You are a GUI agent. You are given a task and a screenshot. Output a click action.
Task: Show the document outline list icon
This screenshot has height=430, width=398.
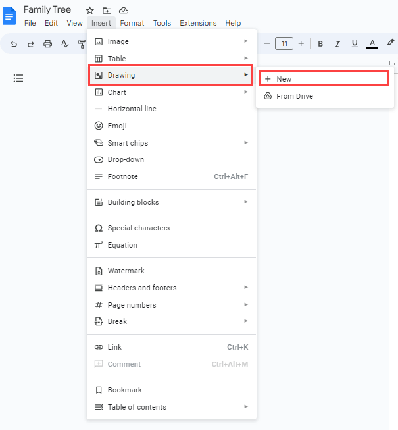pos(18,78)
